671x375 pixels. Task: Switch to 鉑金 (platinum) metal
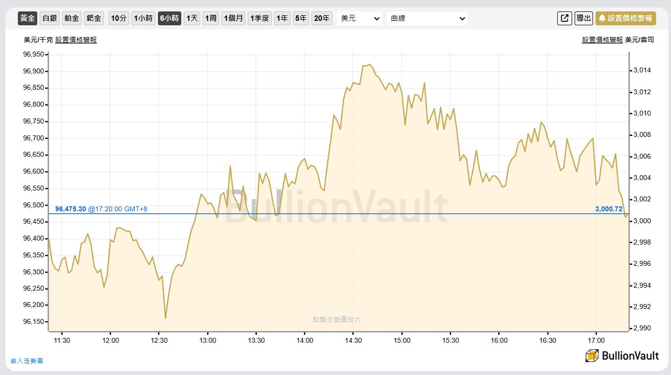click(72, 18)
